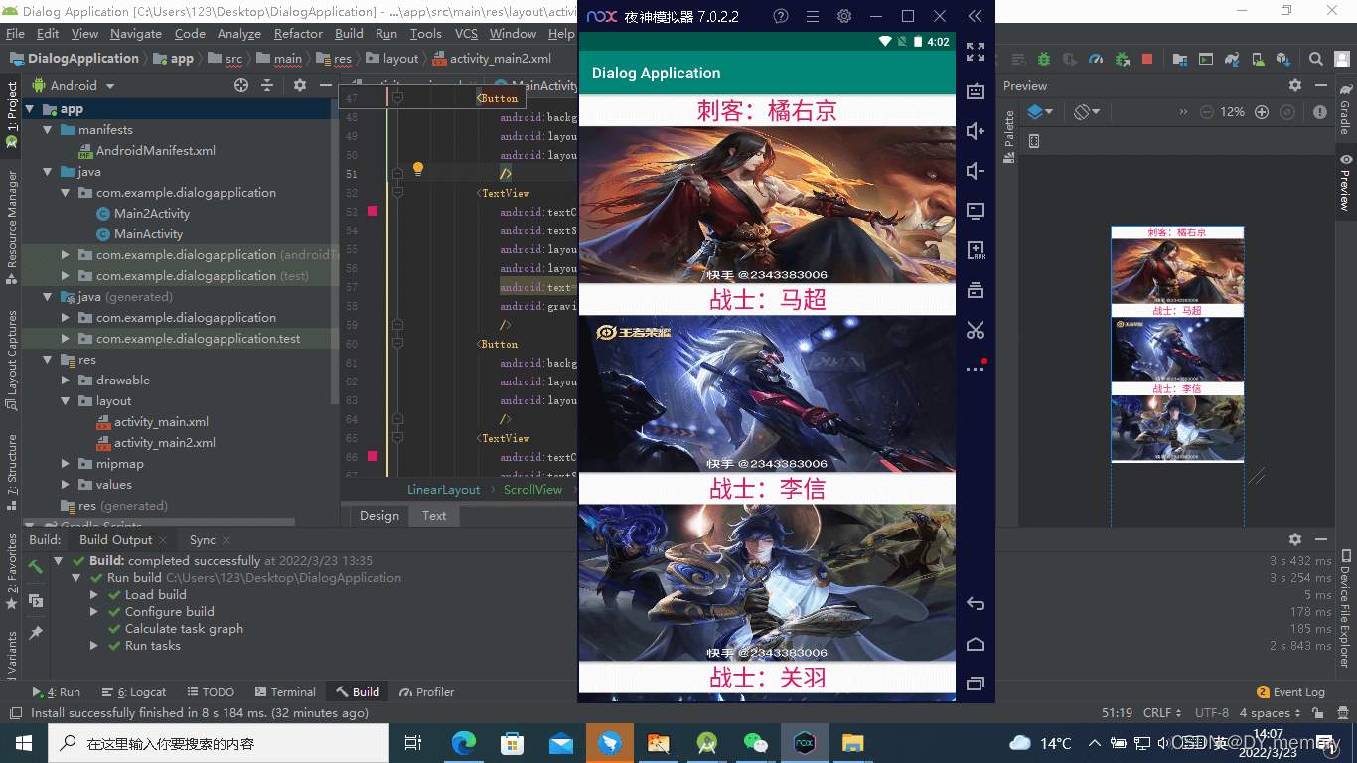This screenshot has width=1357, height=763.
Task: Tap the Nox Android home button
Action: pyautogui.click(x=976, y=644)
